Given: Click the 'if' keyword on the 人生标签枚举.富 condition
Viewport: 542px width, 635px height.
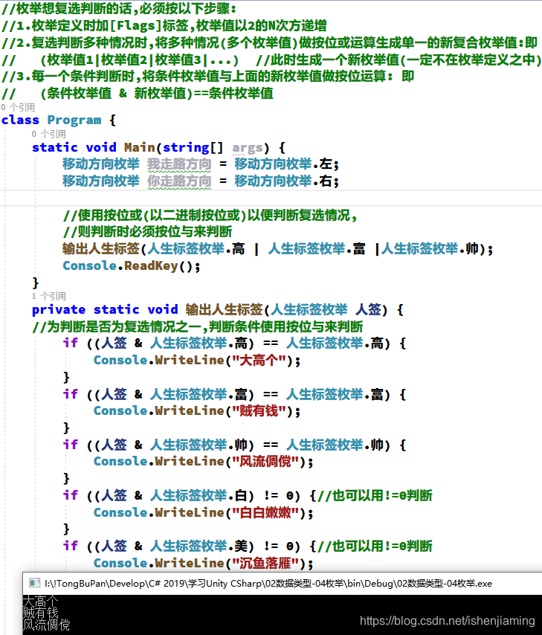Looking at the screenshot, I should (x=70, y=394).
